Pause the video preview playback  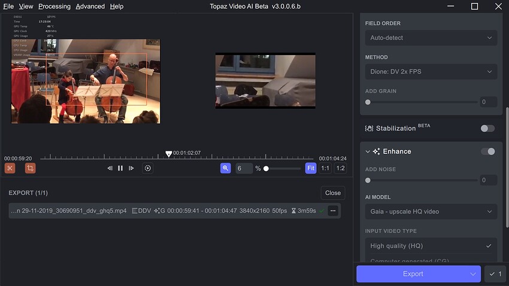[x=120, y=168]
